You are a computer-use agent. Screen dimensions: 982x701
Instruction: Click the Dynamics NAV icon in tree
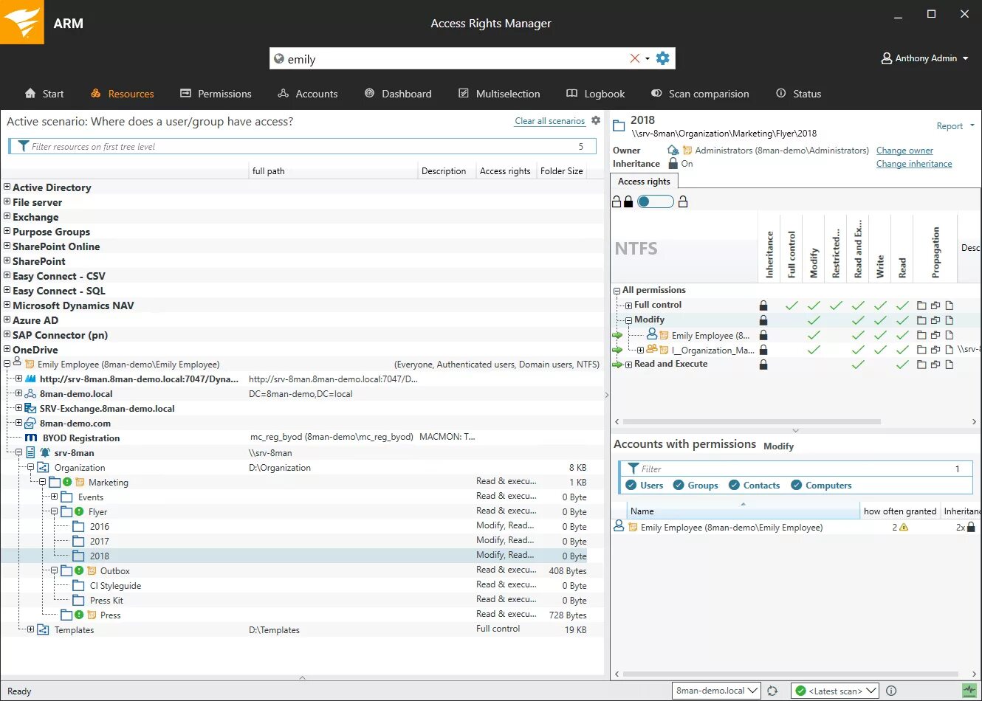(30, 379)
